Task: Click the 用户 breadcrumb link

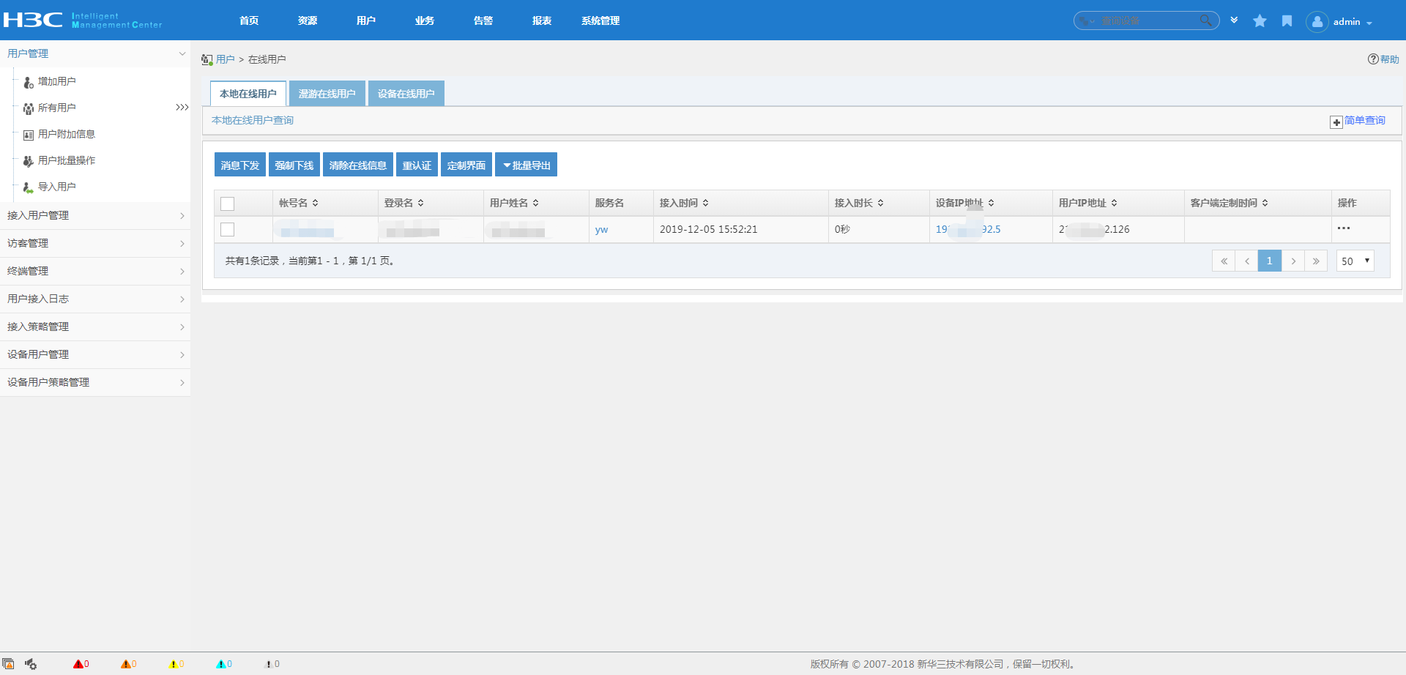Action: point(226,59)
